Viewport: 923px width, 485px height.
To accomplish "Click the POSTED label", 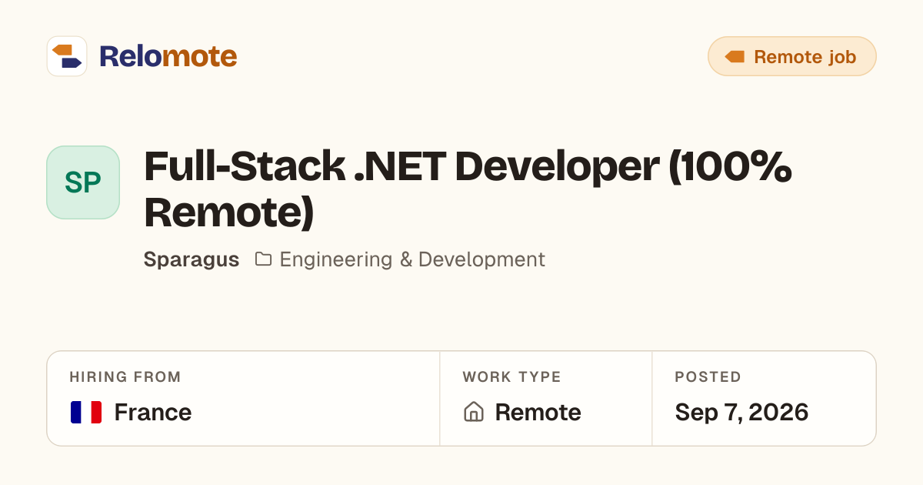I will (x=708, y=377).
